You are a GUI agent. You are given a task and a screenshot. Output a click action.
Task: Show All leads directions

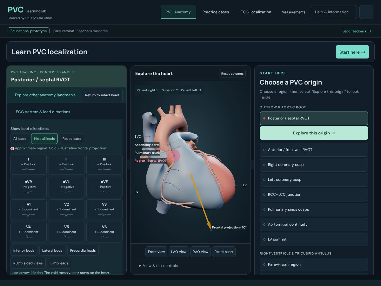pyautogui.click(x=20, y=139)
